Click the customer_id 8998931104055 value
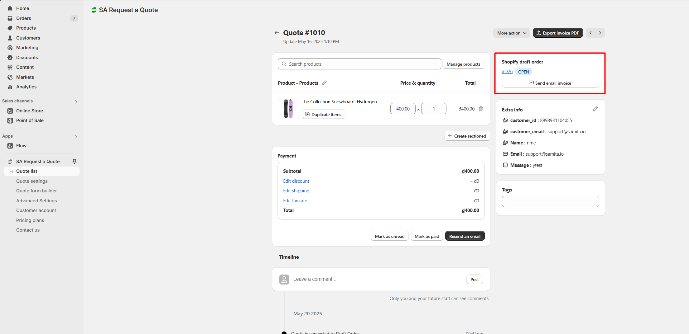The height and width of the screenshot is (334, 689). (556, 120)
